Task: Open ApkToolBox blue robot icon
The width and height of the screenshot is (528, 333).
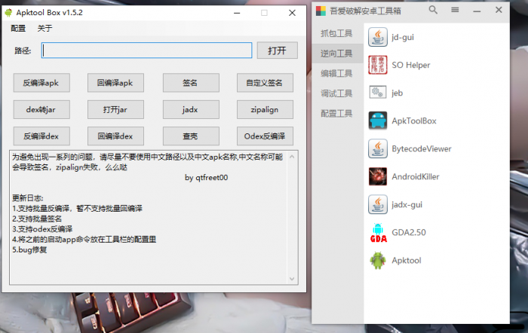Action: [x=377, y=121]
